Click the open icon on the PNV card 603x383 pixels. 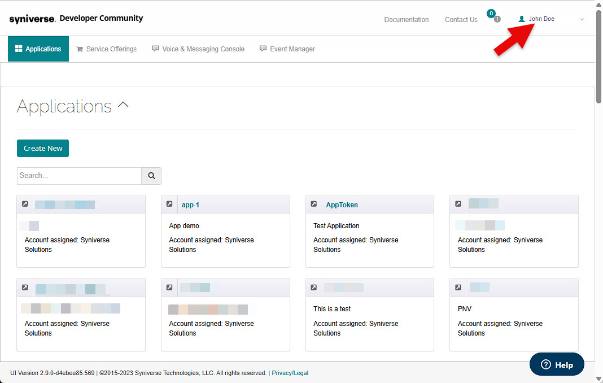pos(458,288)
